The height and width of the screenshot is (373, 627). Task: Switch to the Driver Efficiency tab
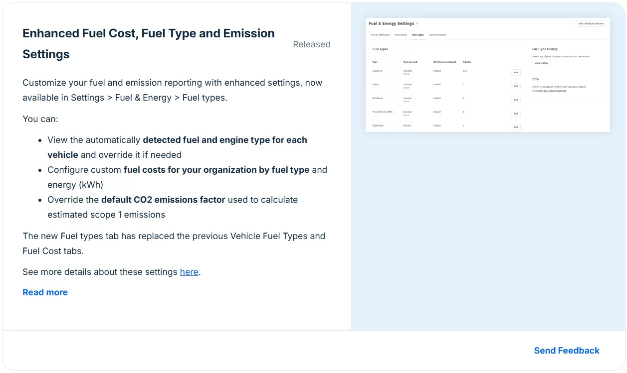(x=381, y=35)
